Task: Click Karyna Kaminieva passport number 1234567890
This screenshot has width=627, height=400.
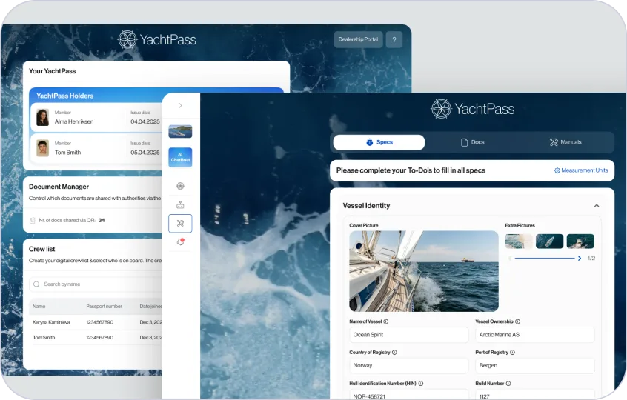Action: point(99,322)
